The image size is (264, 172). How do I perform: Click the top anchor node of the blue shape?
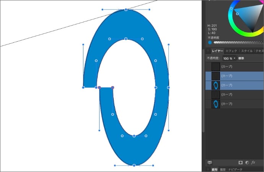126,10
